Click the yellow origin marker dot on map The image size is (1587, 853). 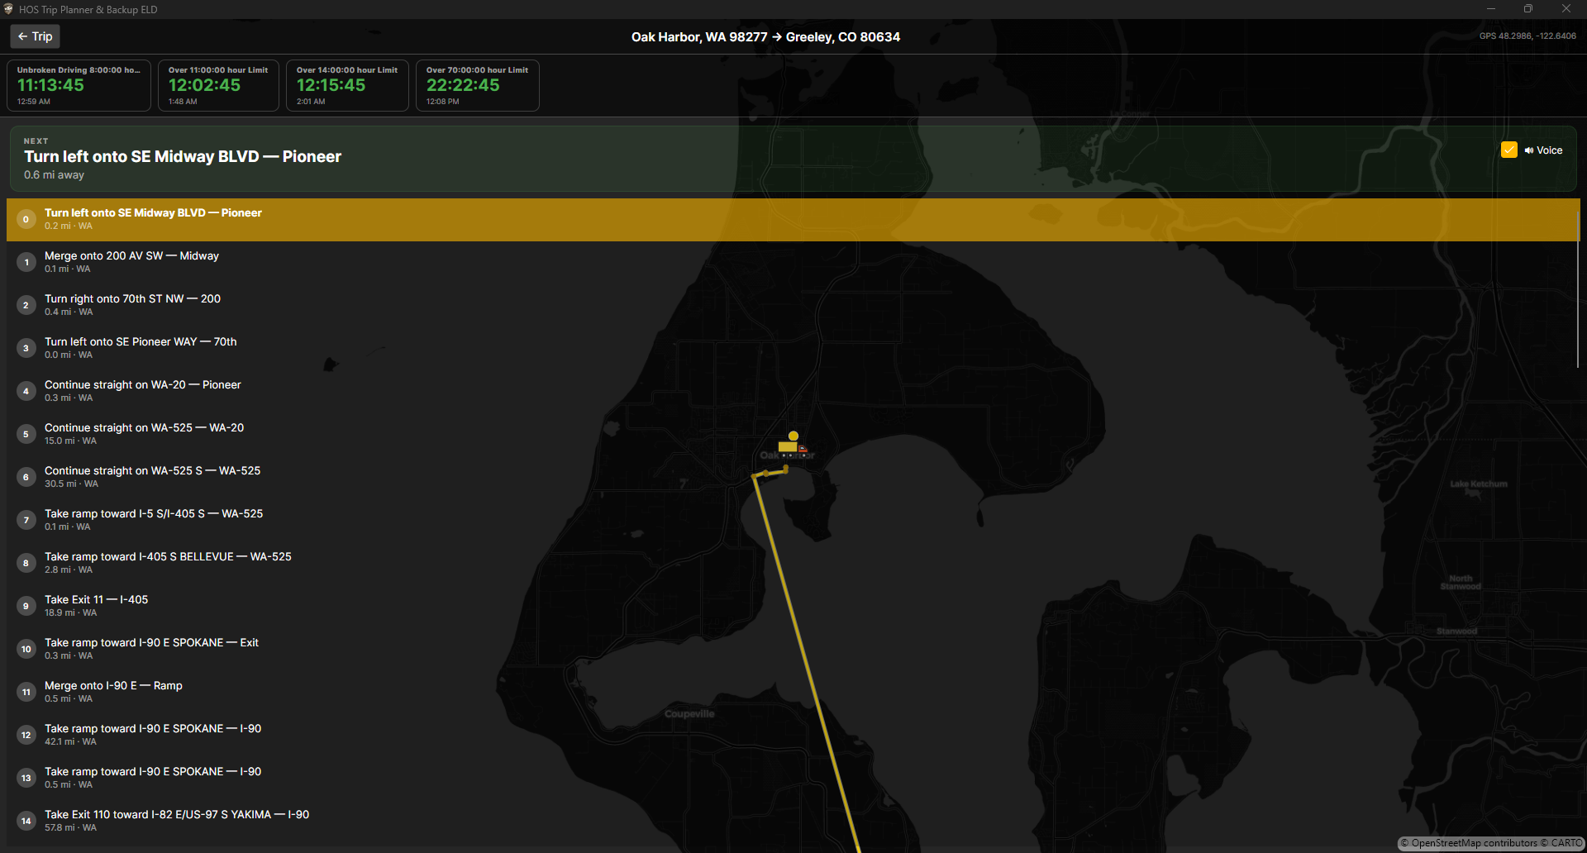(793, 436)
